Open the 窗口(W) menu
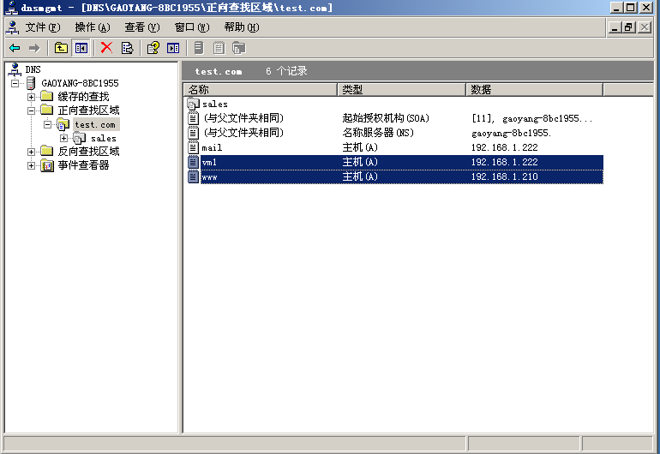The width and height of the screenshot is (660, 454). [192, 27]
